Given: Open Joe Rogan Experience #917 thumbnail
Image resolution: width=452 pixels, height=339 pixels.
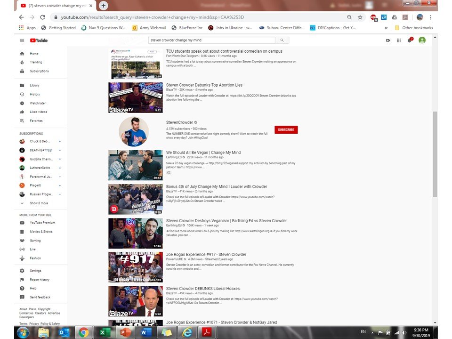Looking at the screenshot, I should 136,267.
